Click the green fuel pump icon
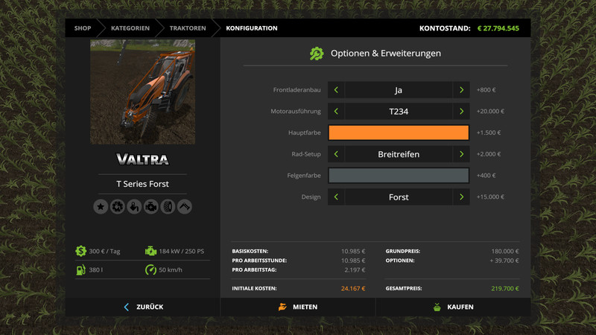Screen dimensions: 596x335 80,269
